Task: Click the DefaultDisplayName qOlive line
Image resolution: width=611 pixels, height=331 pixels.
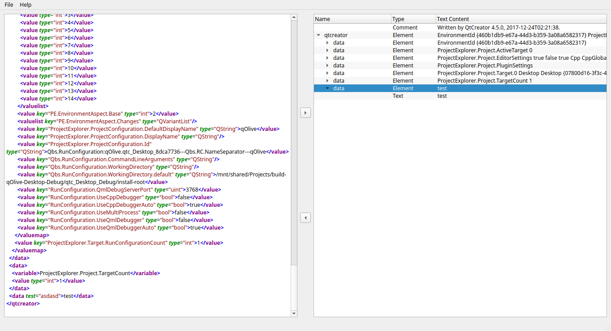Action: coord(149,129)
